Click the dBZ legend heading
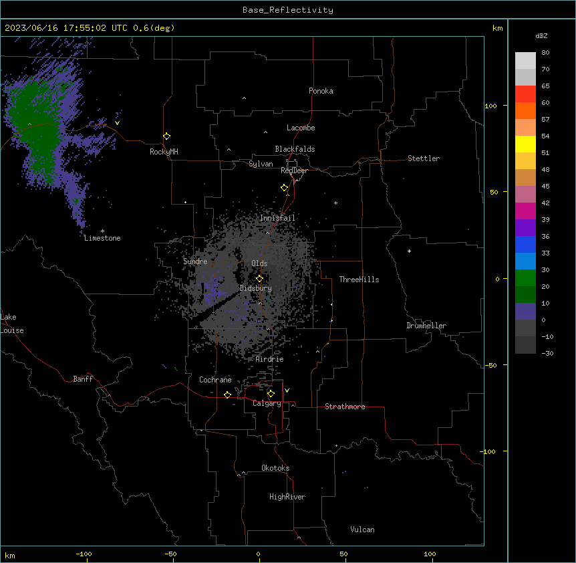Screen dimensions: 576x563 [x=541, y=35]
